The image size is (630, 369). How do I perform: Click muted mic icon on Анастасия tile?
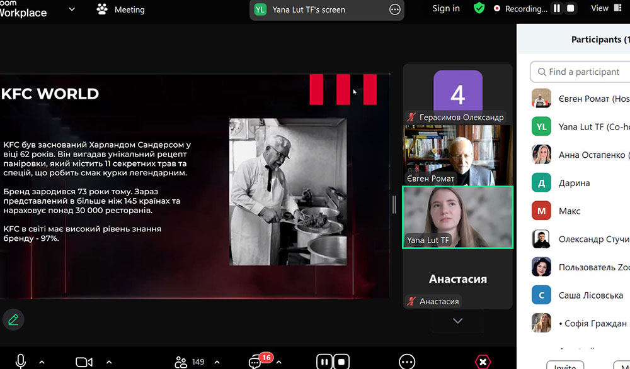pos(411,301)
